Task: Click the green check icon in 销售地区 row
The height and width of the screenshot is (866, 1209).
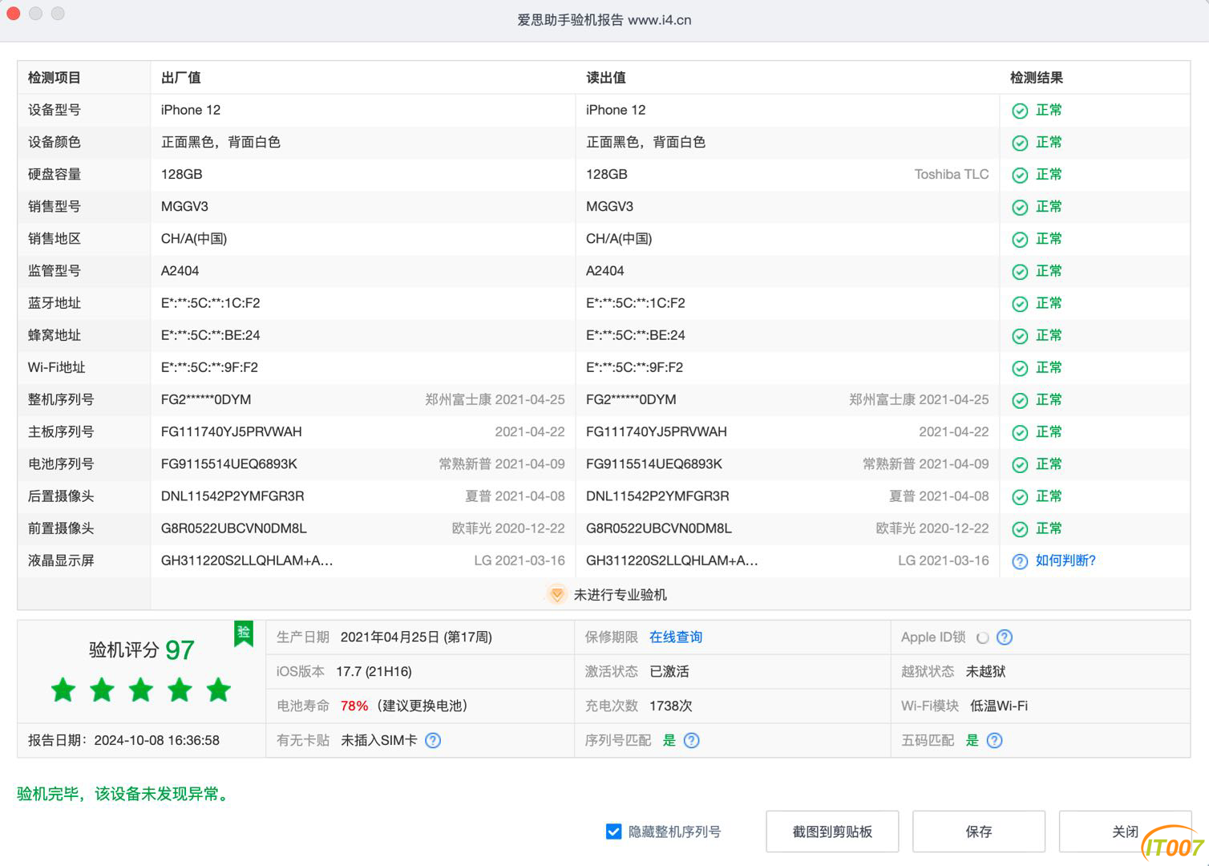Action: click(x=1020, y=239)
